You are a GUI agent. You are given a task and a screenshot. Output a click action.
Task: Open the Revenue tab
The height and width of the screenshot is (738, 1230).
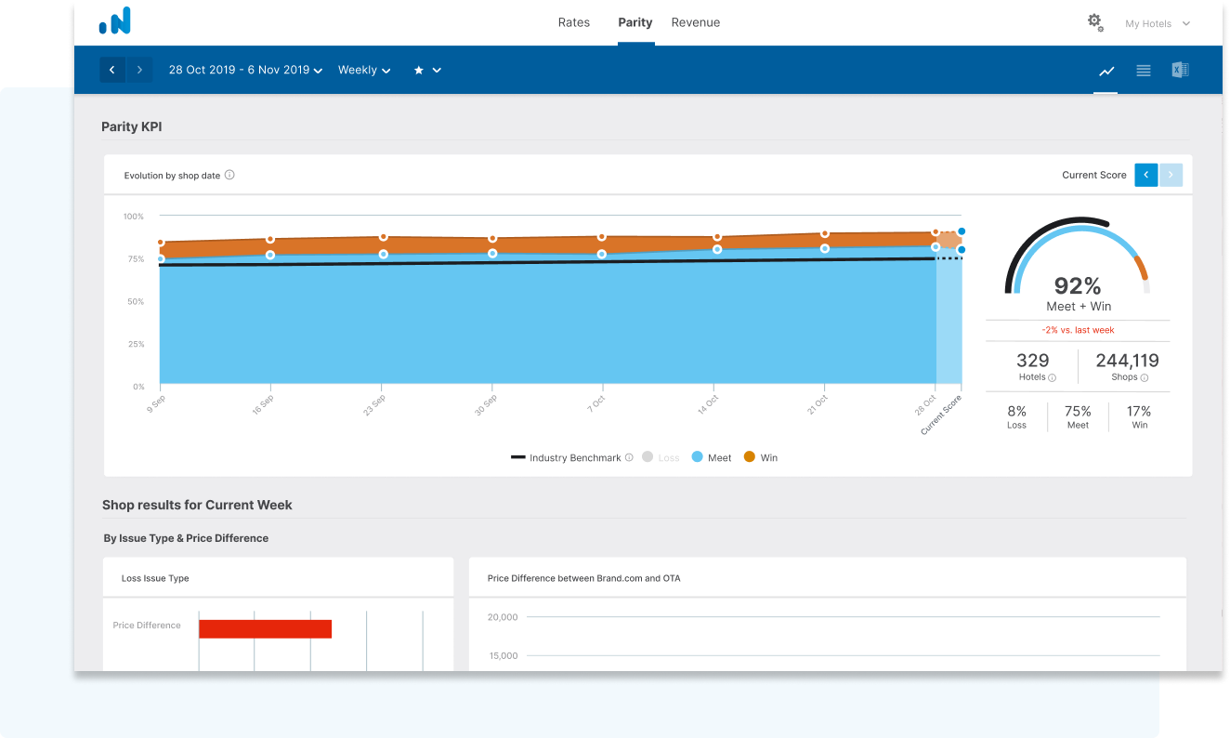click(696, 22)
